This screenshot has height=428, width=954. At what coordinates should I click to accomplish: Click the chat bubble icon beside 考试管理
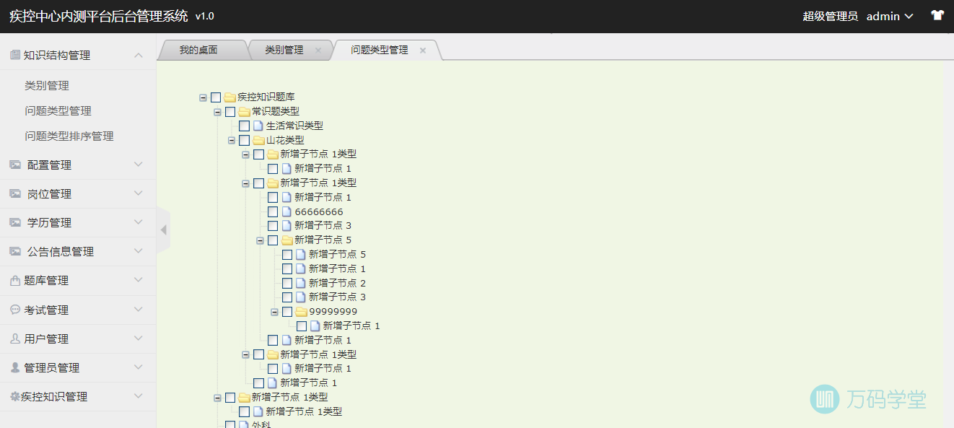point(15,310)
